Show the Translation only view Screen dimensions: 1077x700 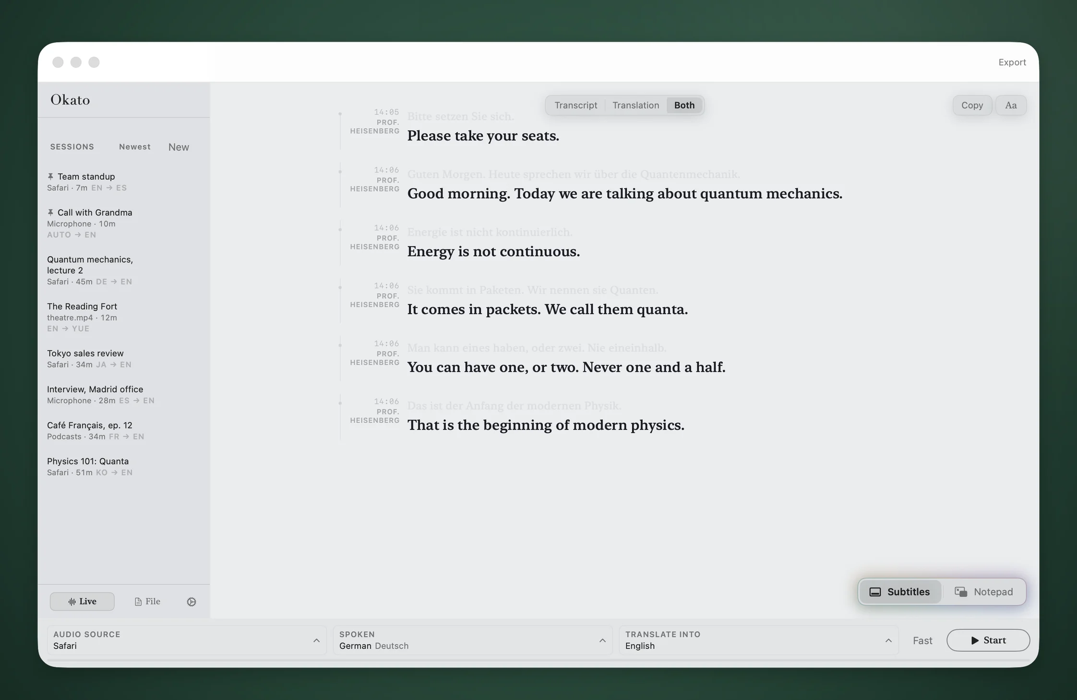pos(635,105)
